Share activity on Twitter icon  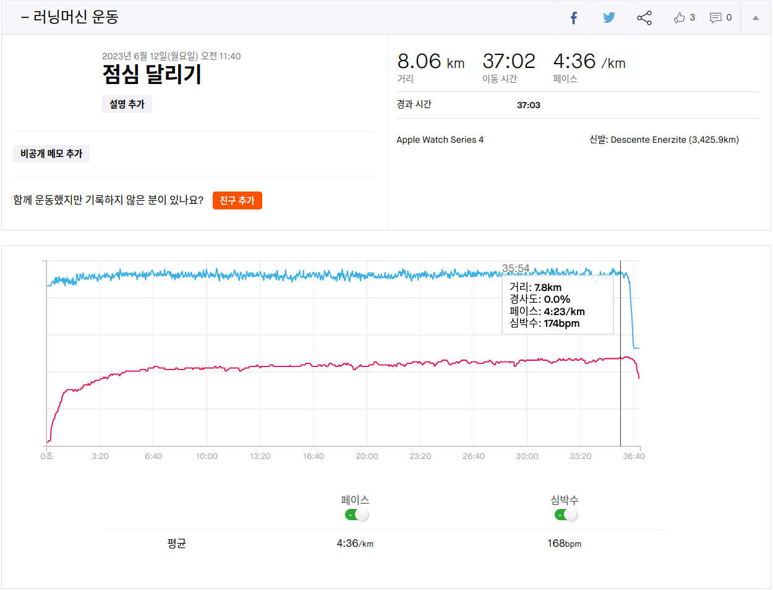point(609,18)
